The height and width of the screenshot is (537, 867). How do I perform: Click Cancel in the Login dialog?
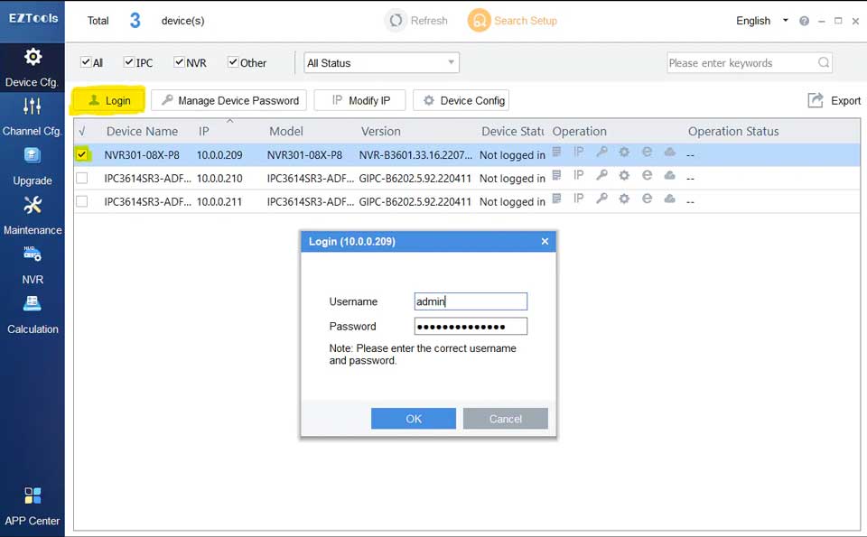click(505, 419)
